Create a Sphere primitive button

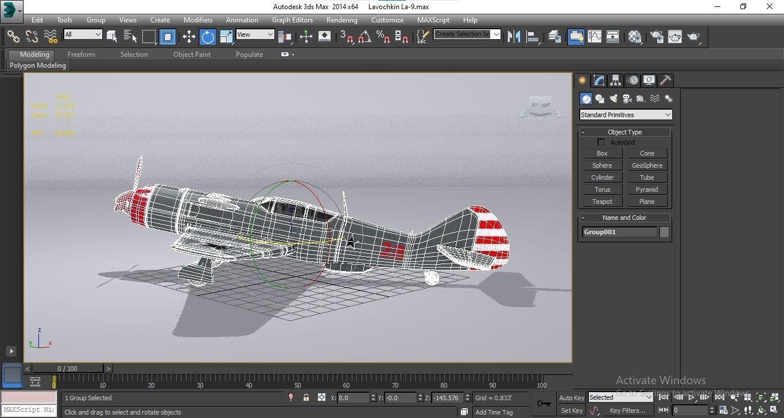(602, 165)
